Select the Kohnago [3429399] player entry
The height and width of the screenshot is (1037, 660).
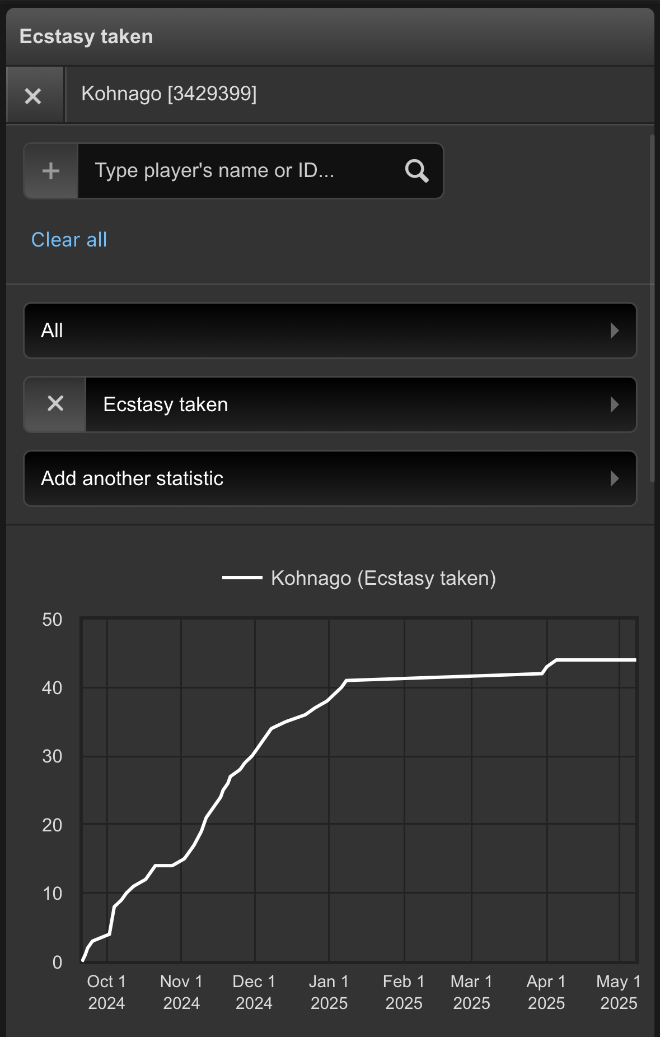coord(169,94)
